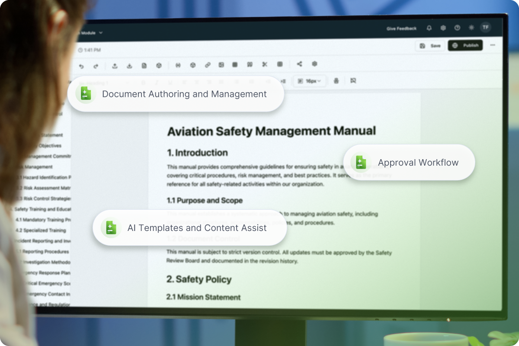Image resolution: width=519 pixels, height=346 pixels.
Task: Open the notifications bell icon
Action: point(429,28)
